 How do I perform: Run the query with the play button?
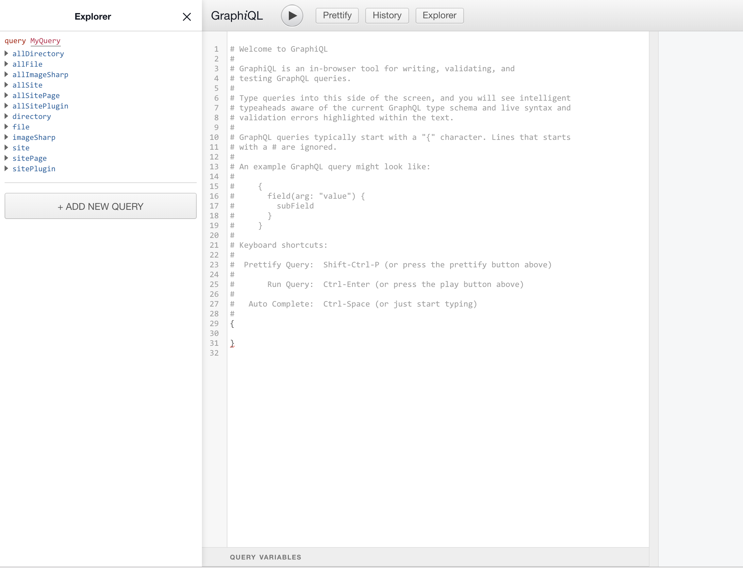pos(292,16)
